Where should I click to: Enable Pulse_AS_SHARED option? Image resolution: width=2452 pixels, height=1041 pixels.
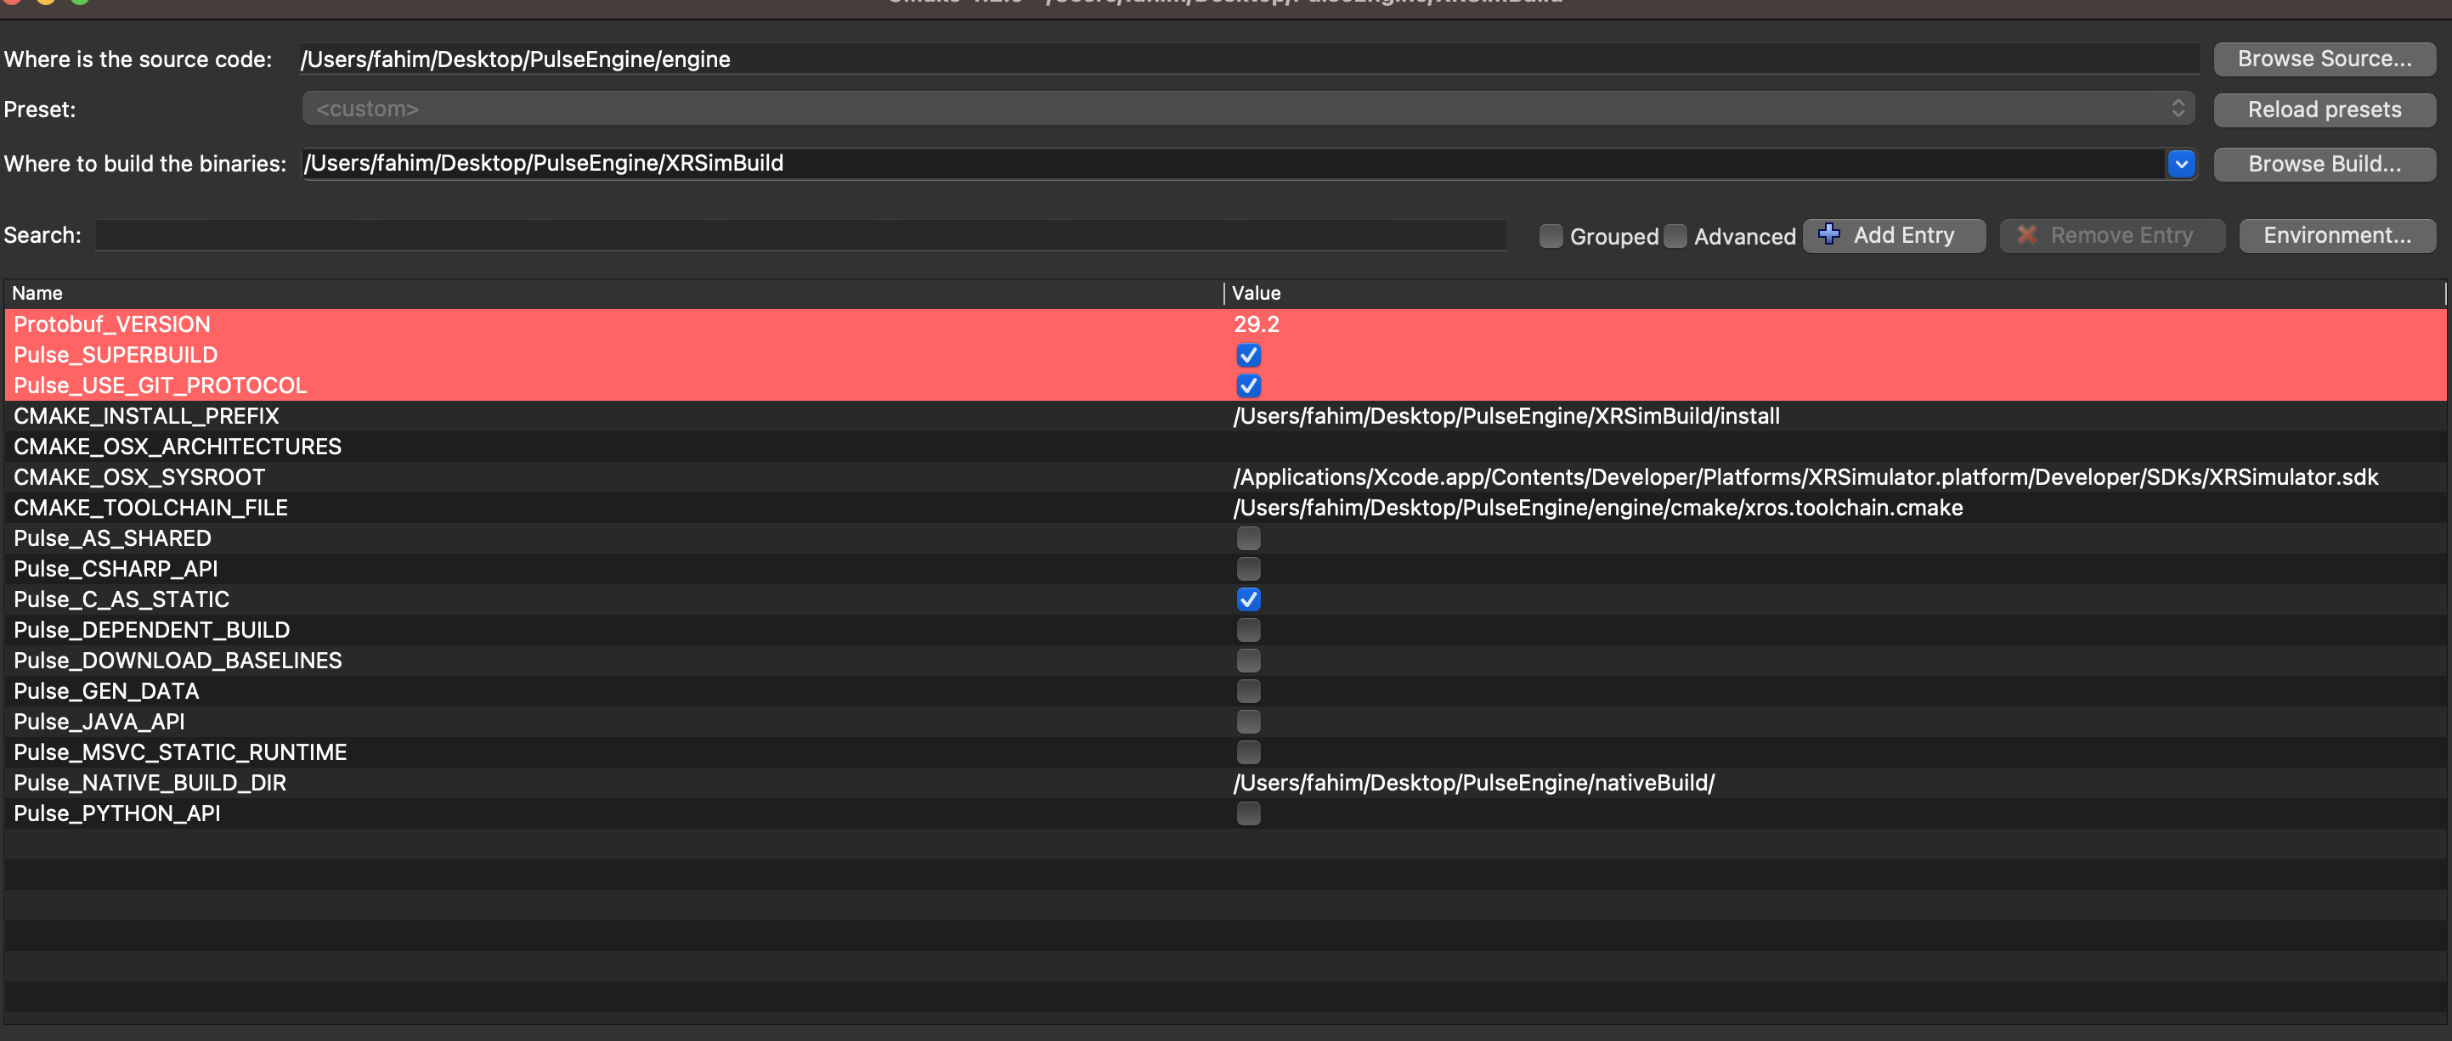click(x=1248, y=538)
